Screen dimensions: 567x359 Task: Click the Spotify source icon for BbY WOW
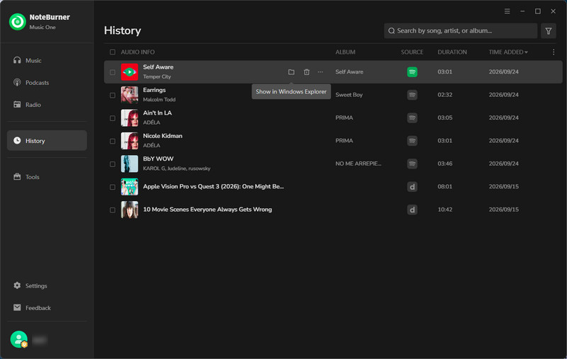pos(412,164)
